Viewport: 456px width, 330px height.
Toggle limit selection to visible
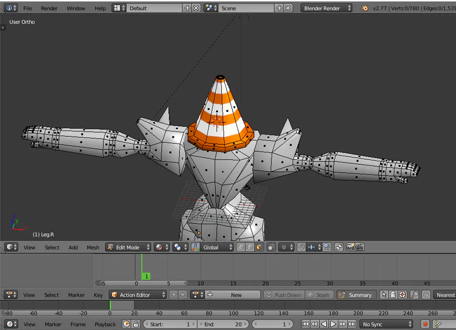[271, 247]
